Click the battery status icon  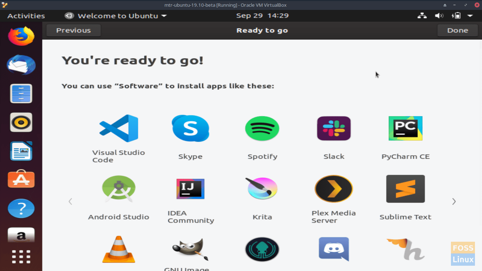tap(456, 16)
